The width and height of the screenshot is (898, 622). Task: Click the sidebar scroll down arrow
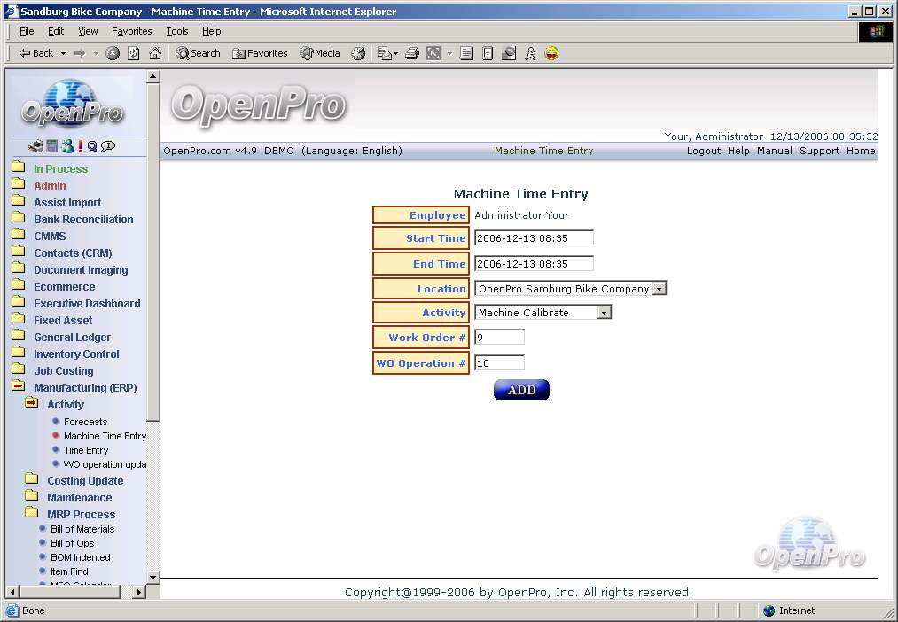tap(152, 577)
